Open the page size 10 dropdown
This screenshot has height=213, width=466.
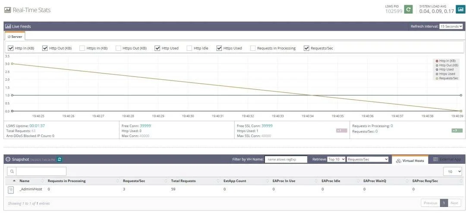(x=453, y=172)
